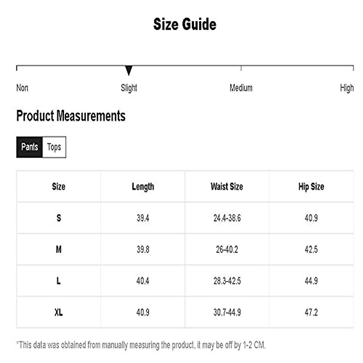The height and width of the screenshot is (363, 363).
Task: Select the XL size row label
Action: 59,312
